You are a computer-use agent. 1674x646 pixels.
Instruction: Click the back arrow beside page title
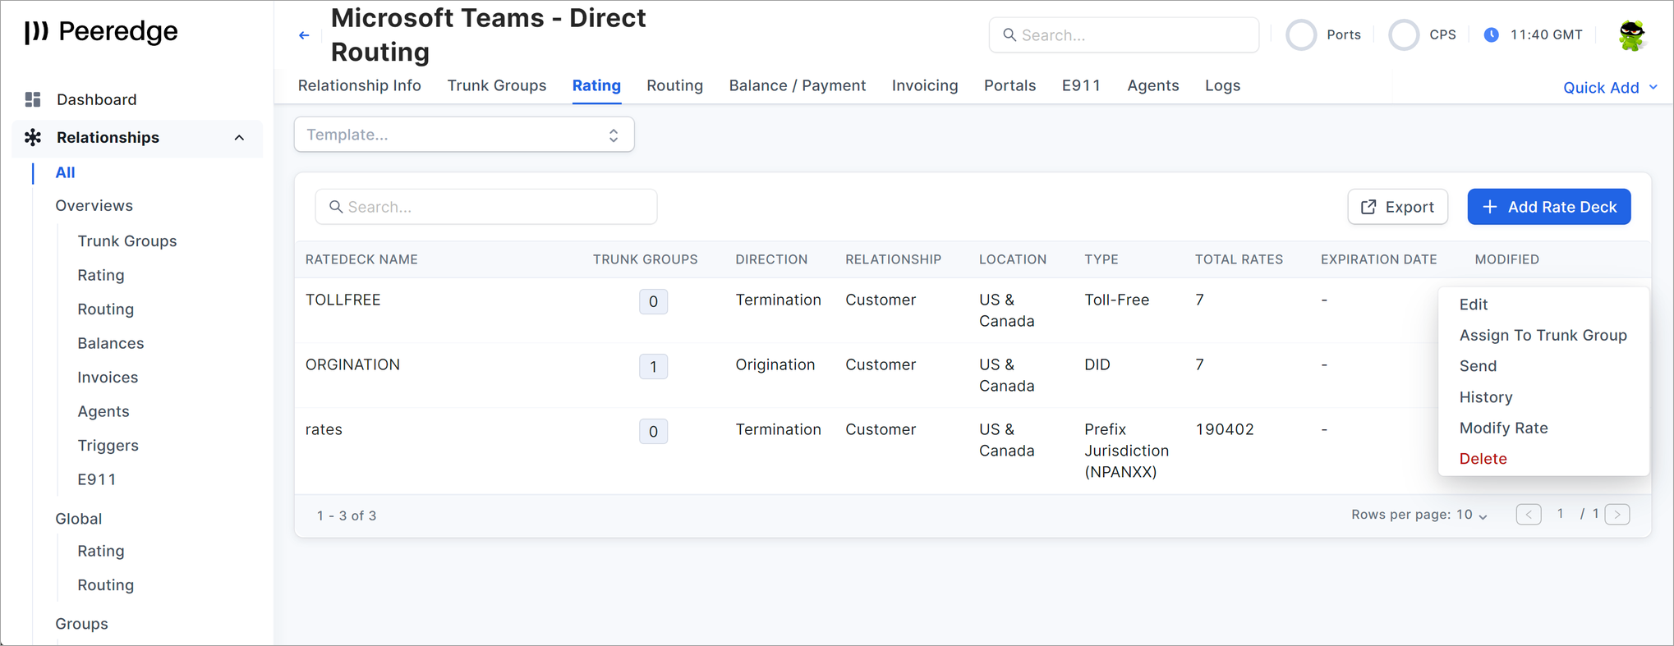pyautogui.click(x=304, y=35)
